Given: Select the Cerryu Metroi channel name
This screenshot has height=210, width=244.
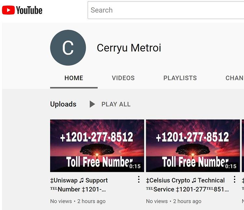Looking at the screenshot, I should pyautogui.click(x=129, y=48).
